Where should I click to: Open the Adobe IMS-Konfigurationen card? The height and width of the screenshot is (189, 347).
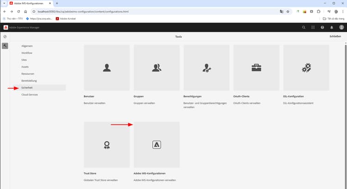point(156,145)
